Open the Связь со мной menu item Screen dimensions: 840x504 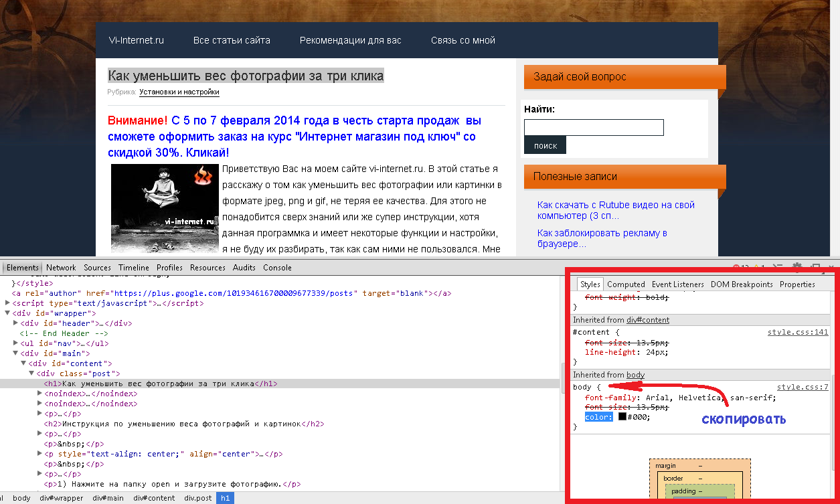pos(463,40)
